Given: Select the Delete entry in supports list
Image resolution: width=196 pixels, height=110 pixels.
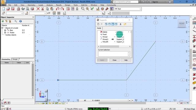Looking at the screenshot, I should pyautogui.click(x=105, y=32).
